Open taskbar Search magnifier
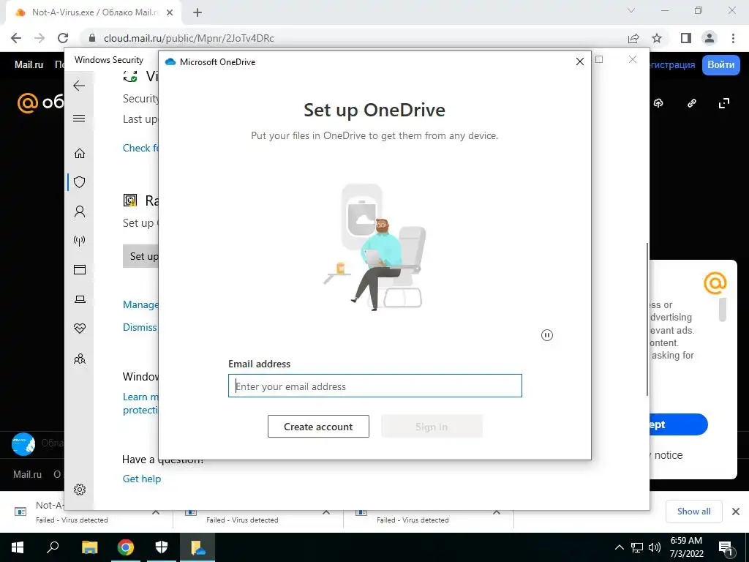The height and width of the screenshot is (562, 749). [x=53, y=547]
